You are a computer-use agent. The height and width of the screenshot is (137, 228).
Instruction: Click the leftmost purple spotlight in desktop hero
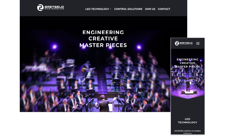(54, 47)
